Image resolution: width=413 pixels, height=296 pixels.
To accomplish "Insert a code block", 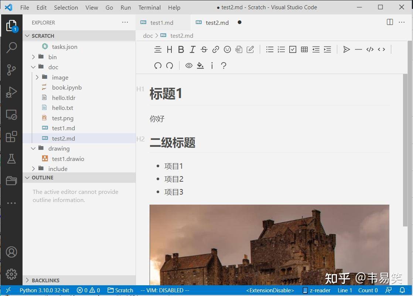I will point(370,49).
